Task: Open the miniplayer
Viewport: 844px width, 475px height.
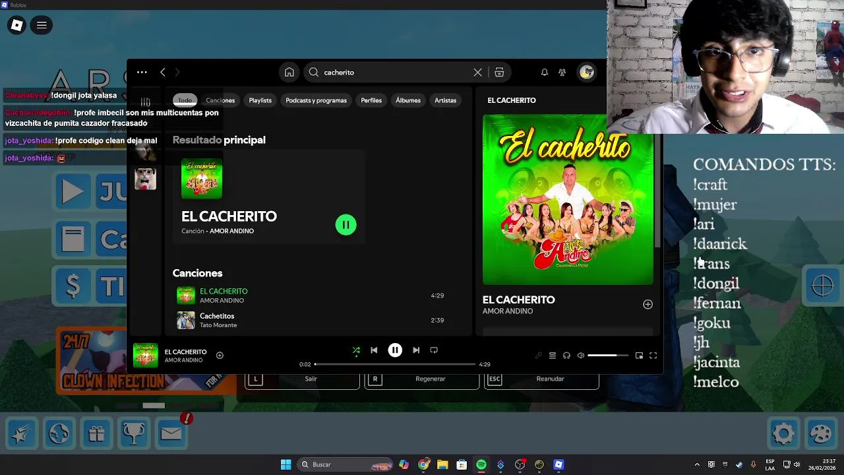Action: point(639,356)
